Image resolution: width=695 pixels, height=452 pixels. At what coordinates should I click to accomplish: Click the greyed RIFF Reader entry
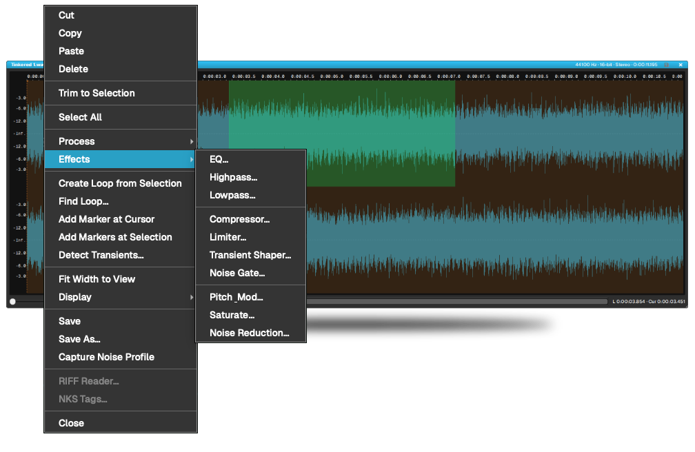[121, 381]
